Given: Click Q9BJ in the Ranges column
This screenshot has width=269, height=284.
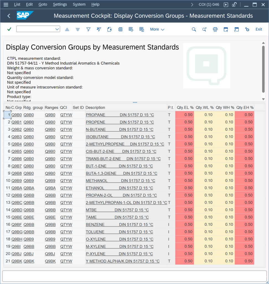Looking at the screenshot, I should coord(50,254).
